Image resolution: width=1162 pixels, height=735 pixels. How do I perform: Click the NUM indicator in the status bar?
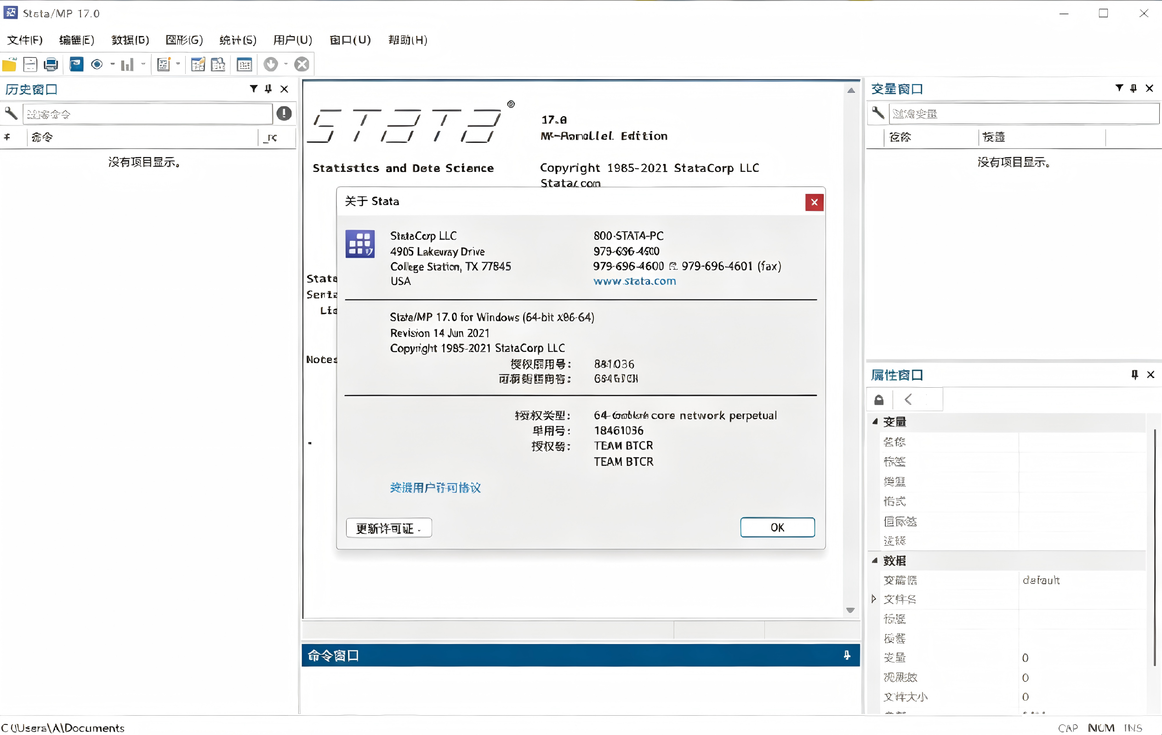[1101, 728]
